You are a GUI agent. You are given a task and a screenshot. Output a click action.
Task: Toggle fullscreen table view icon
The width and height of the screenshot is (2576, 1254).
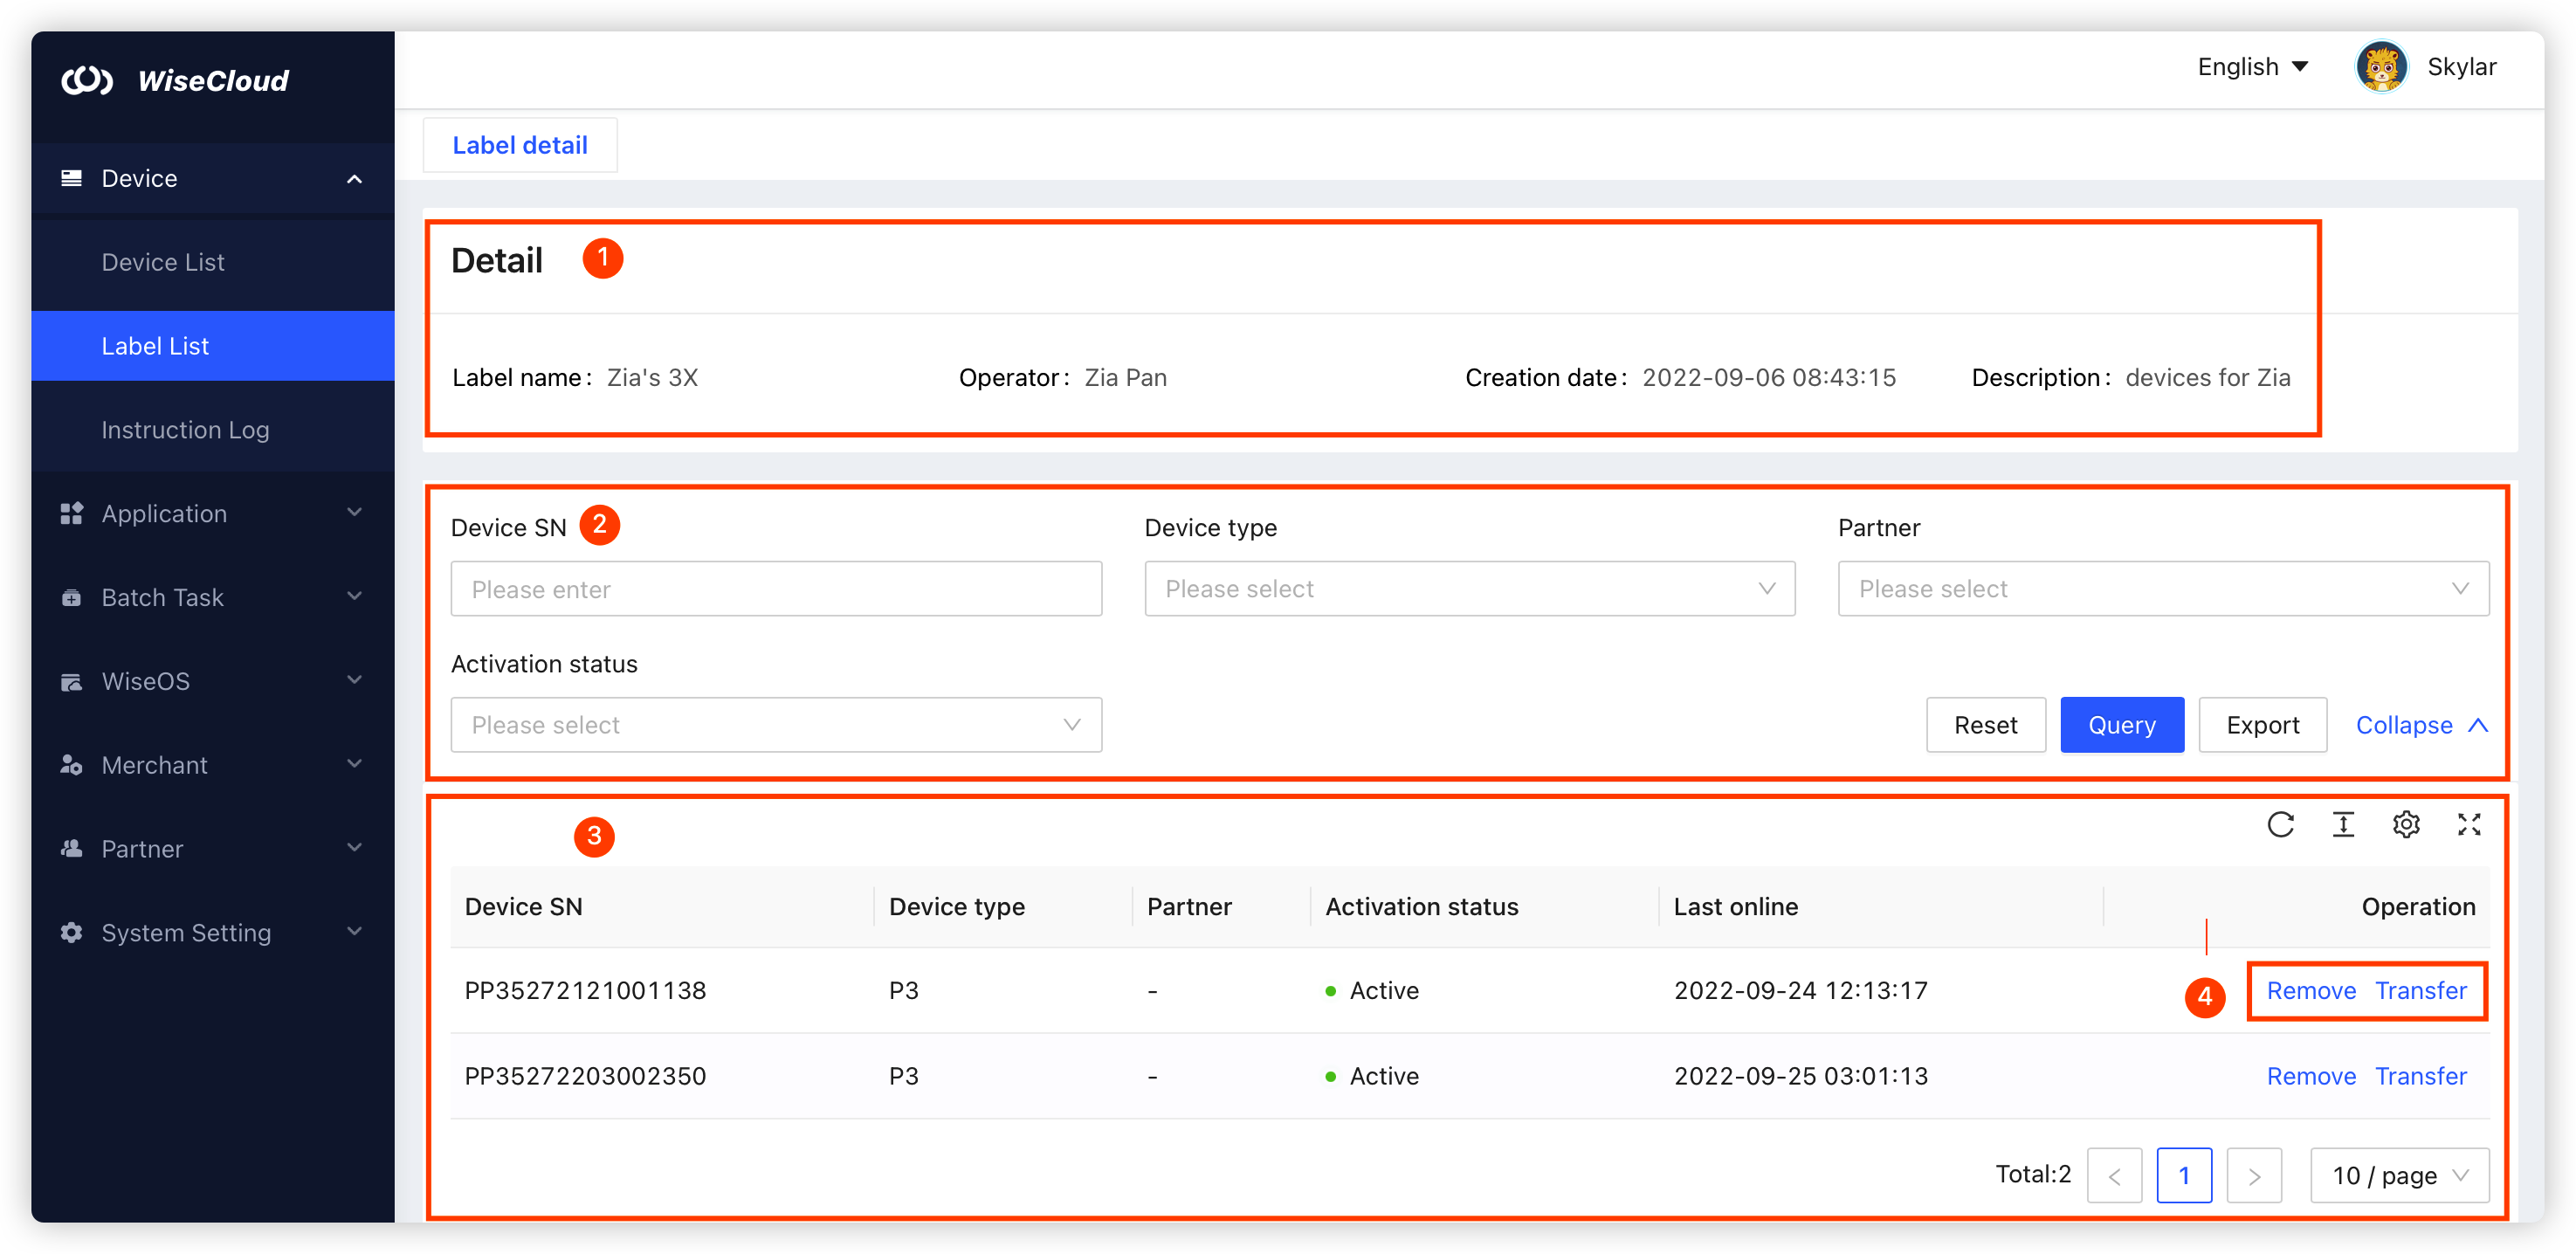(x=2469, y=824)
